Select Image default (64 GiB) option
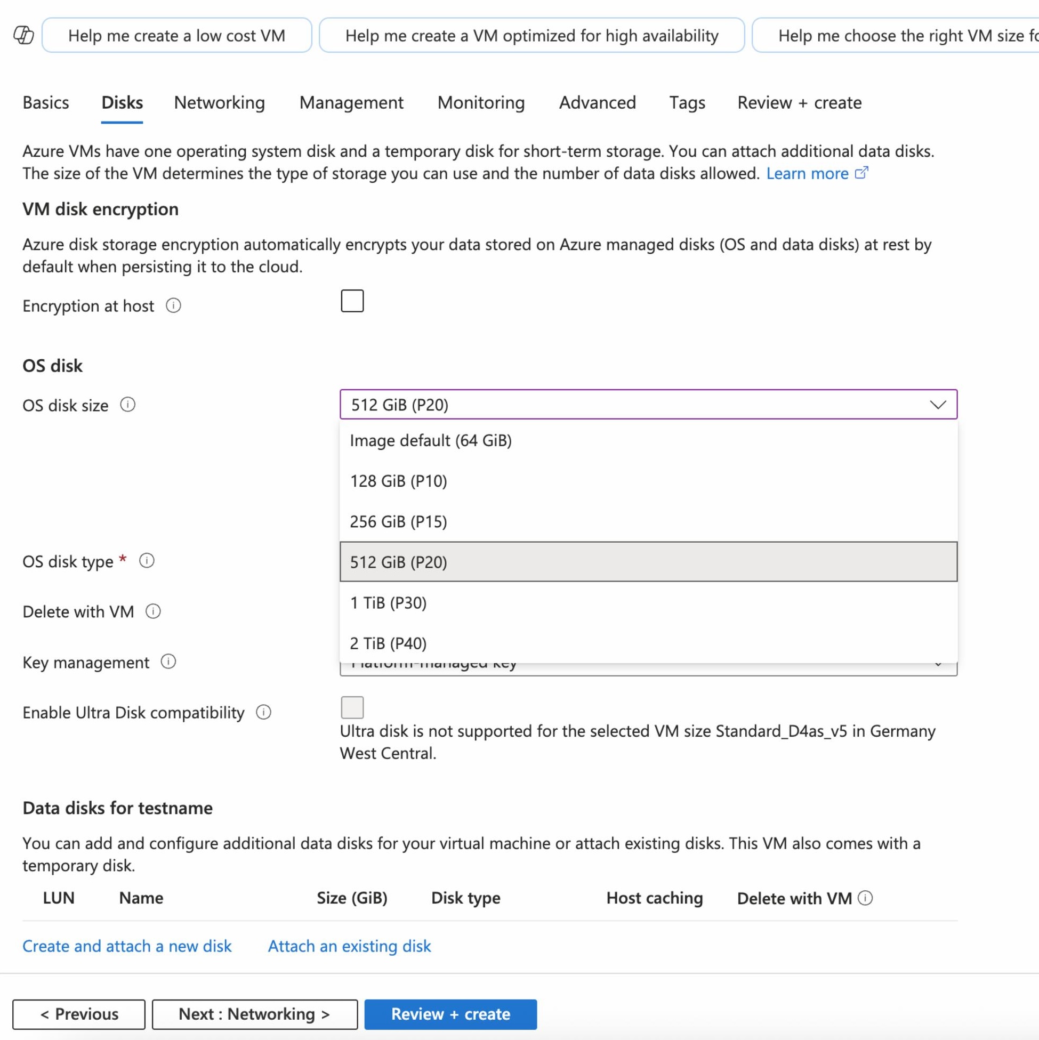This screenshot has height=1040, width=1039. [x=648, y=440]
